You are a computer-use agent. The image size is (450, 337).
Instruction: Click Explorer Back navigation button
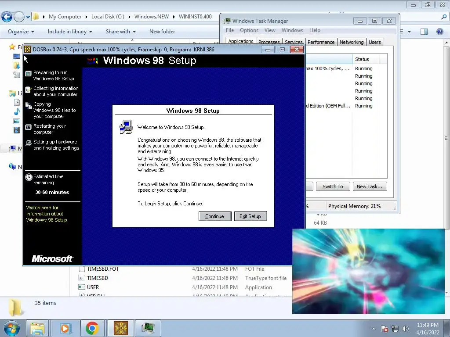(x=7, y=17)
